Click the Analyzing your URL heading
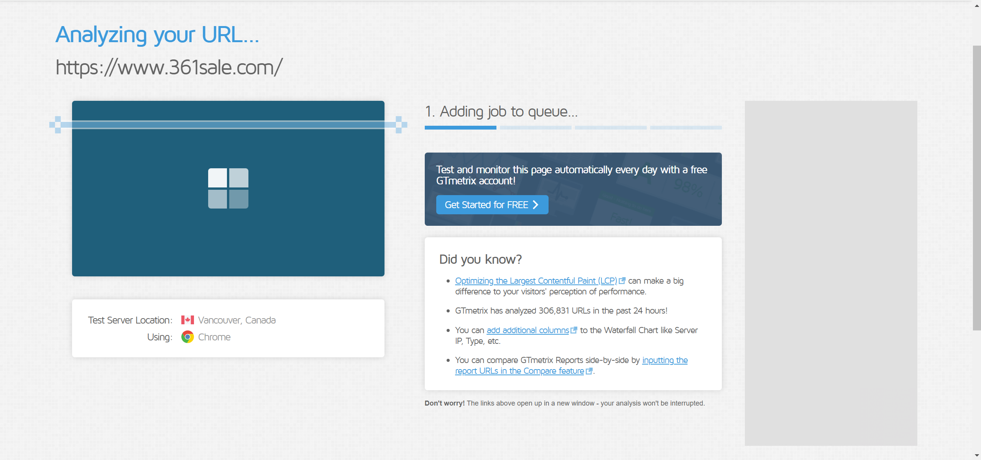The height and width of the screenshot is (460, 981). tap(157, 35)
